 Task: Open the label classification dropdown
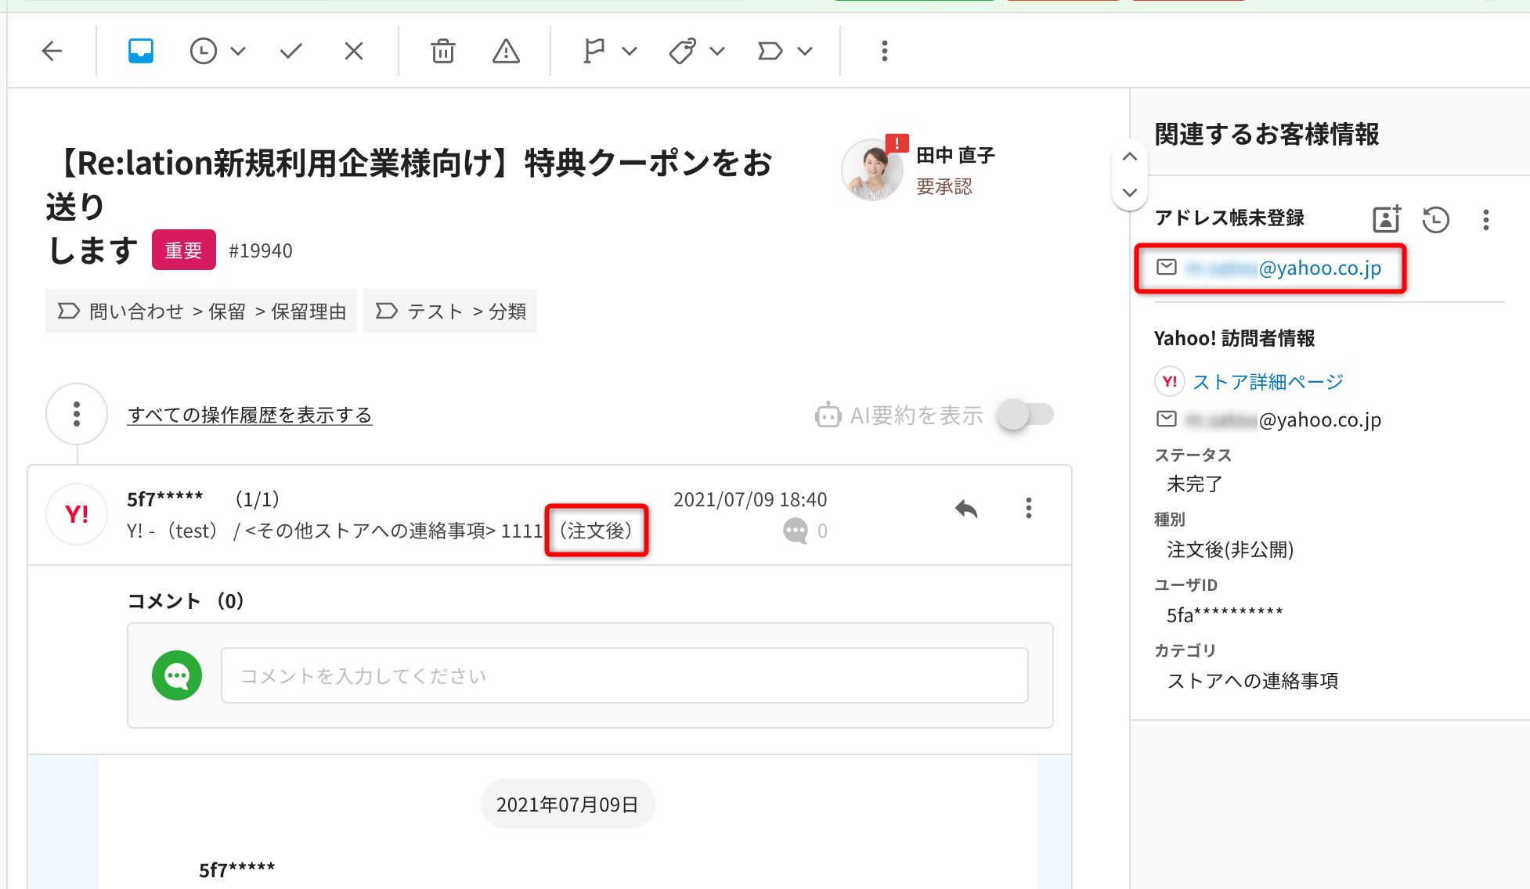804,52
